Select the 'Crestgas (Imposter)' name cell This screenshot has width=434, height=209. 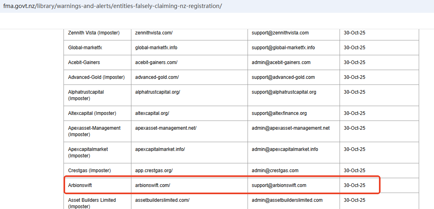[97, 171]
